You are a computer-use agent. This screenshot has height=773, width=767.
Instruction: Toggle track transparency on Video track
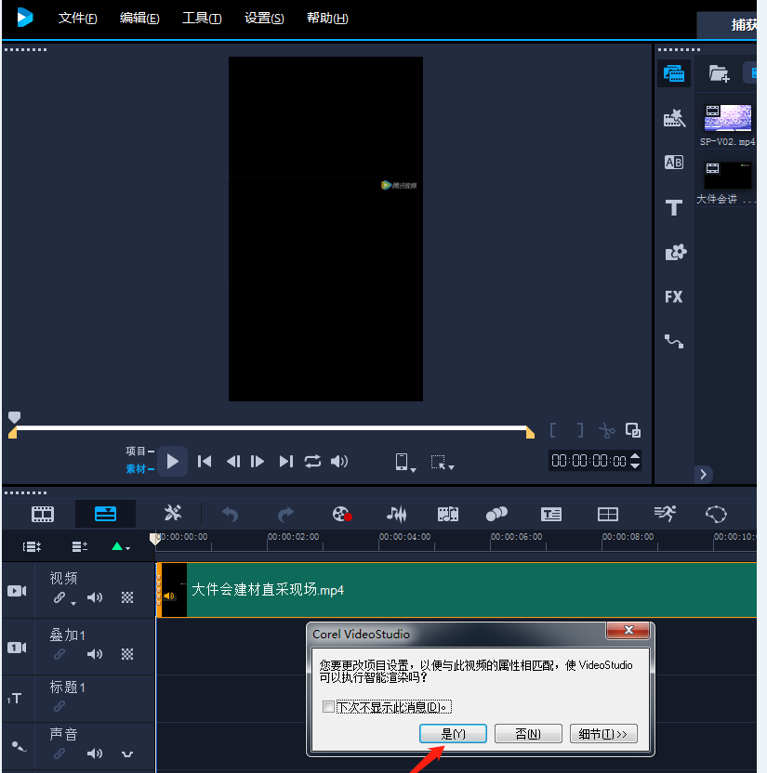[x=127, y=597]
